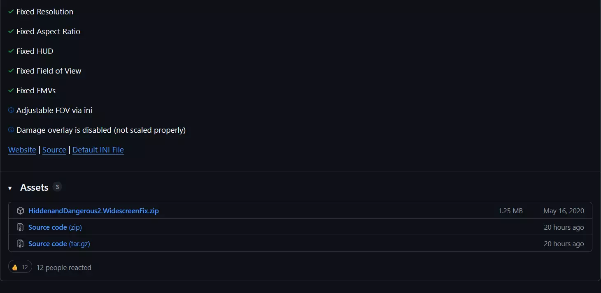Download Source code (tar.gz) archive
601x293 pixels.
tap(59, 244)
